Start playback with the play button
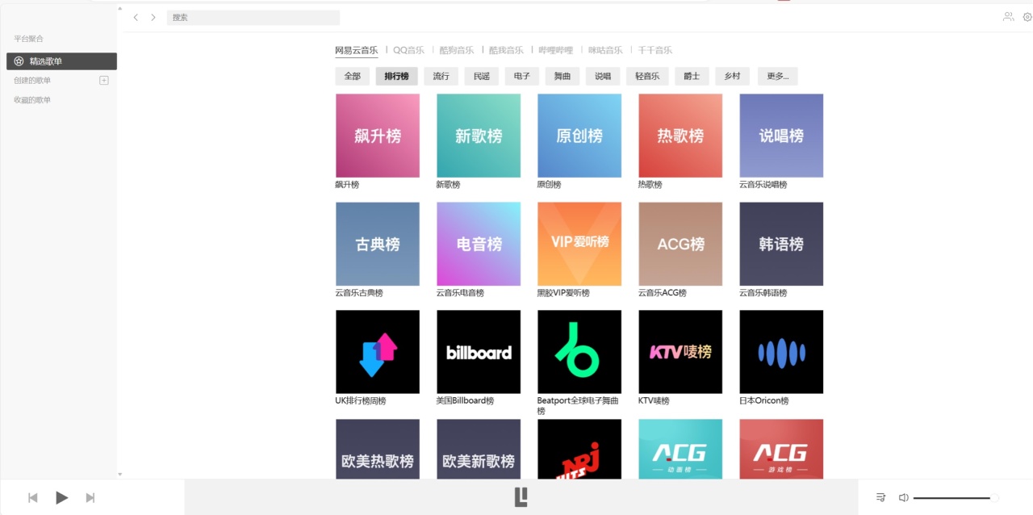Image resolution: width=1033 pixels, height=515 pixels. (61, 497)
